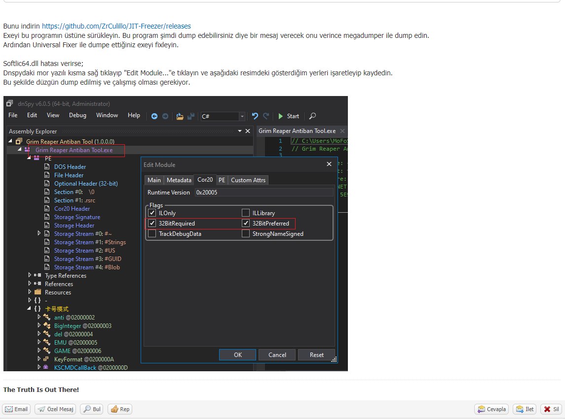The width and height of the screenshot is (565, 420).
Task: Click the Storage Stream #3: #GUID icon
Action: click(x=47, y=258)
